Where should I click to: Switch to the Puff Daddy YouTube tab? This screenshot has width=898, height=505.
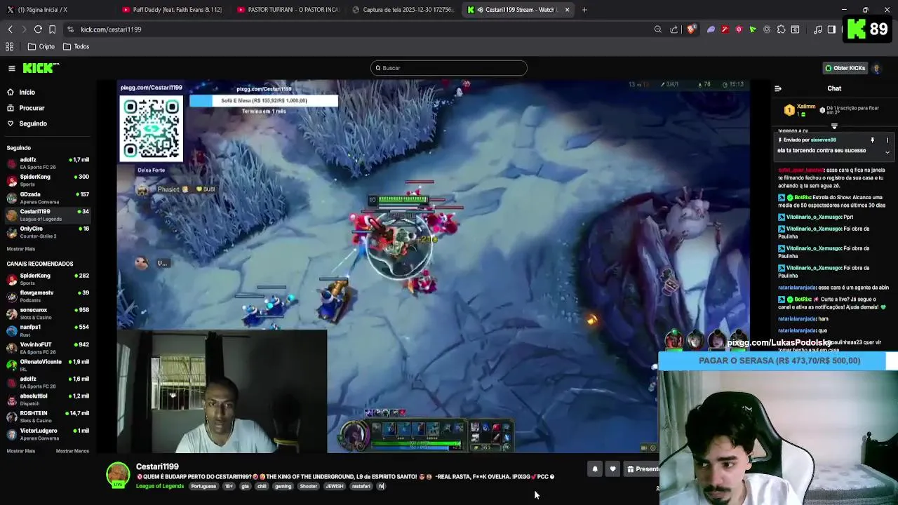point(173,10)
